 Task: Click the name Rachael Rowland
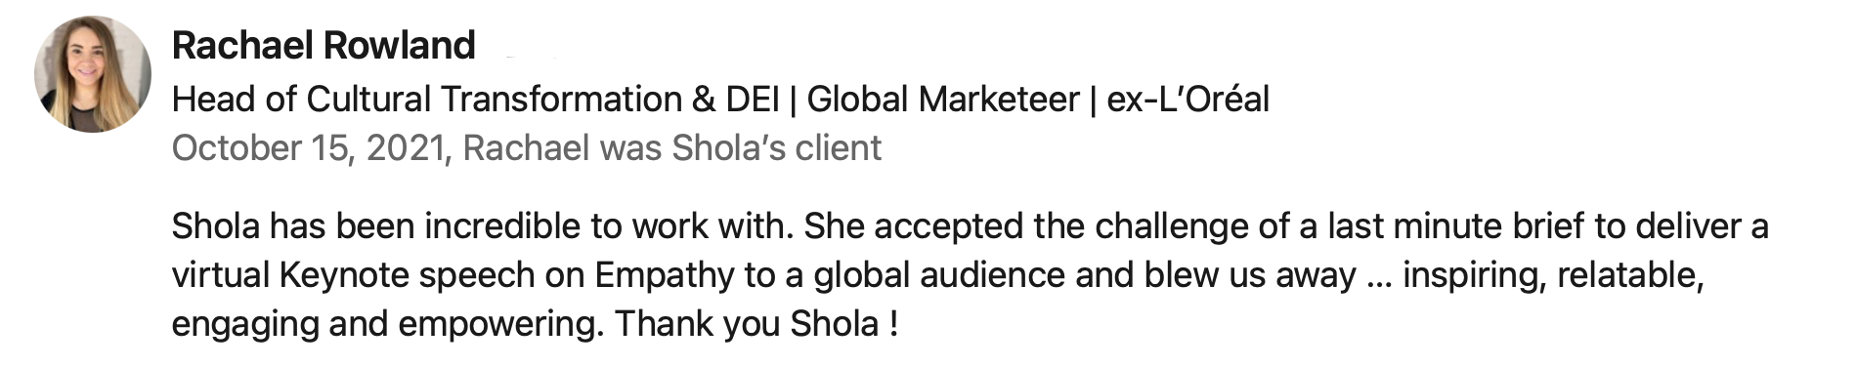324,46
